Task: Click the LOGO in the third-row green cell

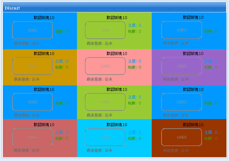Action: point(105,102)
